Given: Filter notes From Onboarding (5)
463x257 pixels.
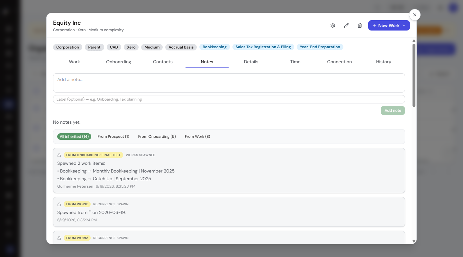Looking at the screenshot, I should pos(157,137).
